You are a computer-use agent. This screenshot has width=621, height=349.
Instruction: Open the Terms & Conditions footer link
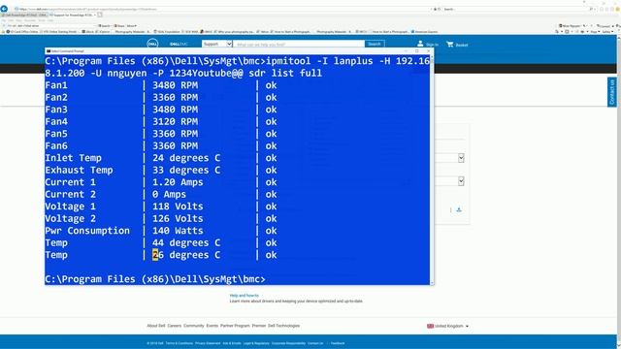[179, 343]
